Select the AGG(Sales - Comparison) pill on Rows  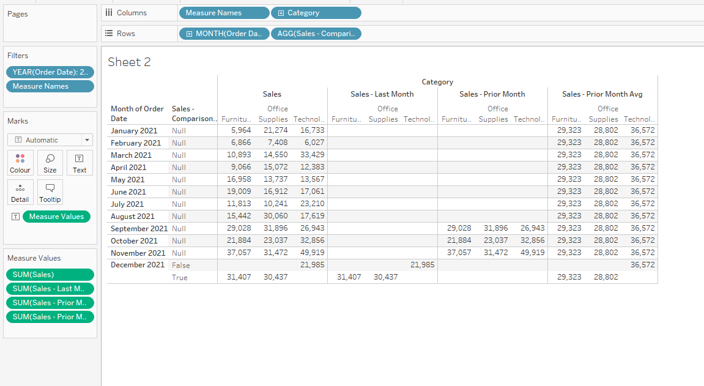click(316, 34)
